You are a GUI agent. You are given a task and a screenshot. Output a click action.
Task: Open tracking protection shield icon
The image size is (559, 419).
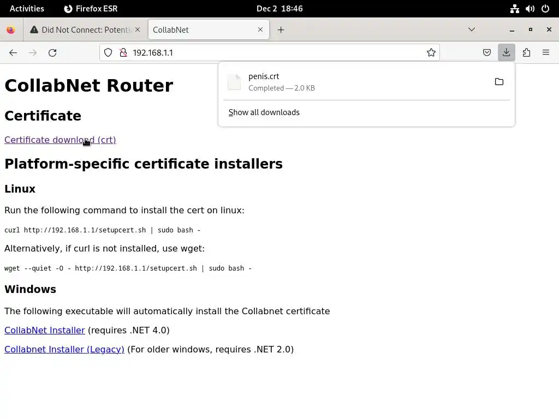tap(108, 53)
